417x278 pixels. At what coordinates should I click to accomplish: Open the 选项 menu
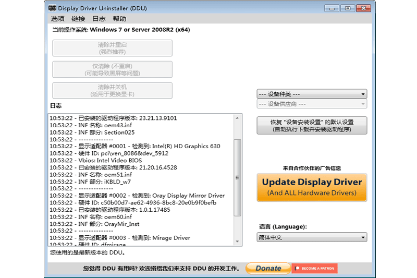(x=57, y=19)
